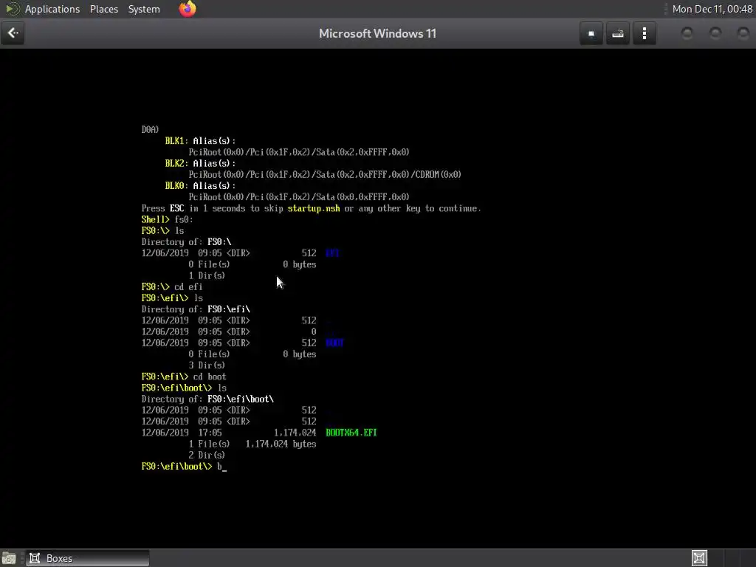This screenshot has width=756, height=567.
Task: Click the clock showing Mon Dec 11
Action: [x=712, y=9]
